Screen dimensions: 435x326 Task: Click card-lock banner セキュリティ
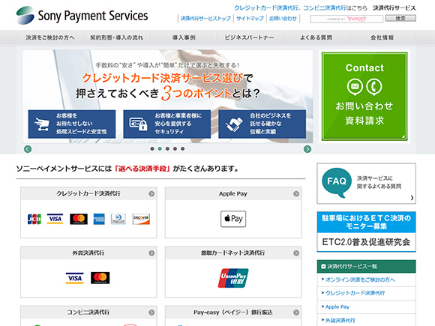click(167, 124)
